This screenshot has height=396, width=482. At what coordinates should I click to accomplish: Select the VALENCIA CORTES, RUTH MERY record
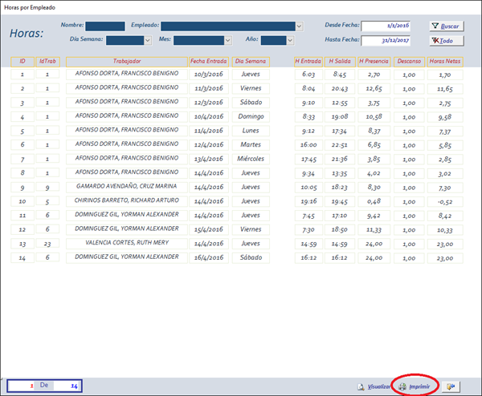point(126,242)
